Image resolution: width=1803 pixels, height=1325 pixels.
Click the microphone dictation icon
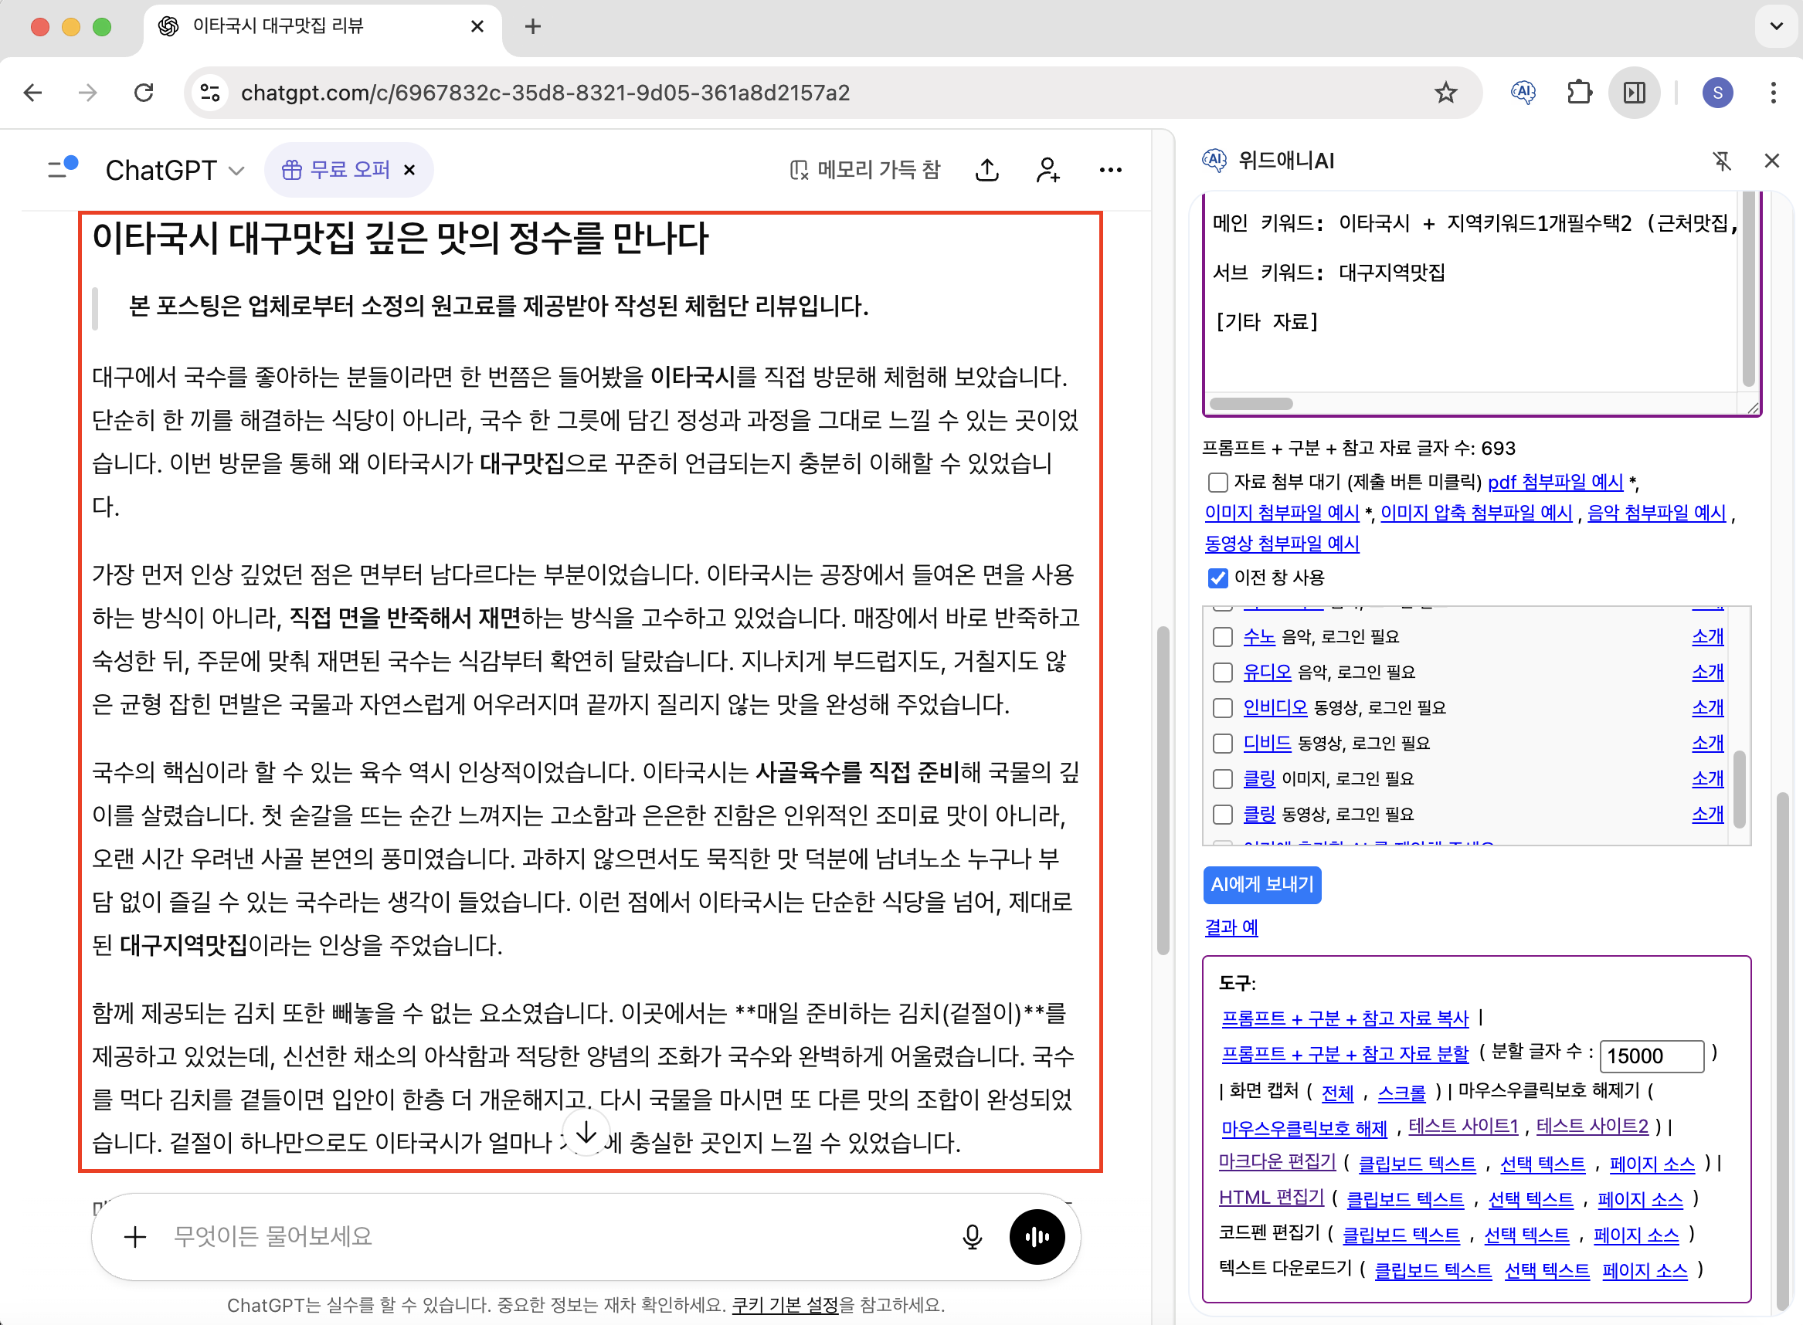972,1237
